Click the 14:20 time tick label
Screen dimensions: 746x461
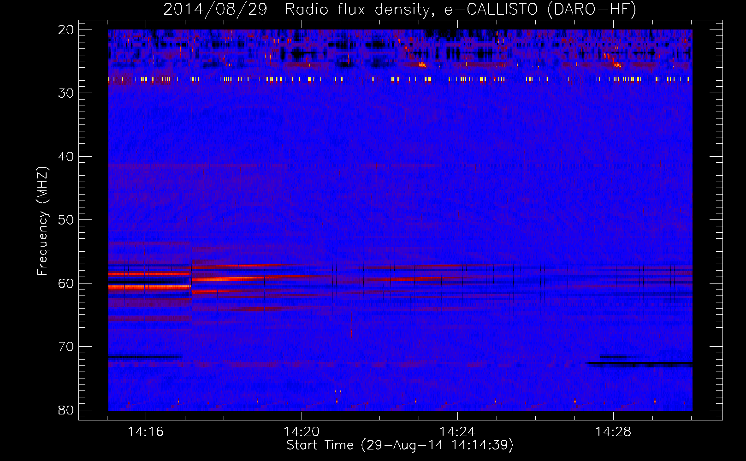(x=302, y=432)
